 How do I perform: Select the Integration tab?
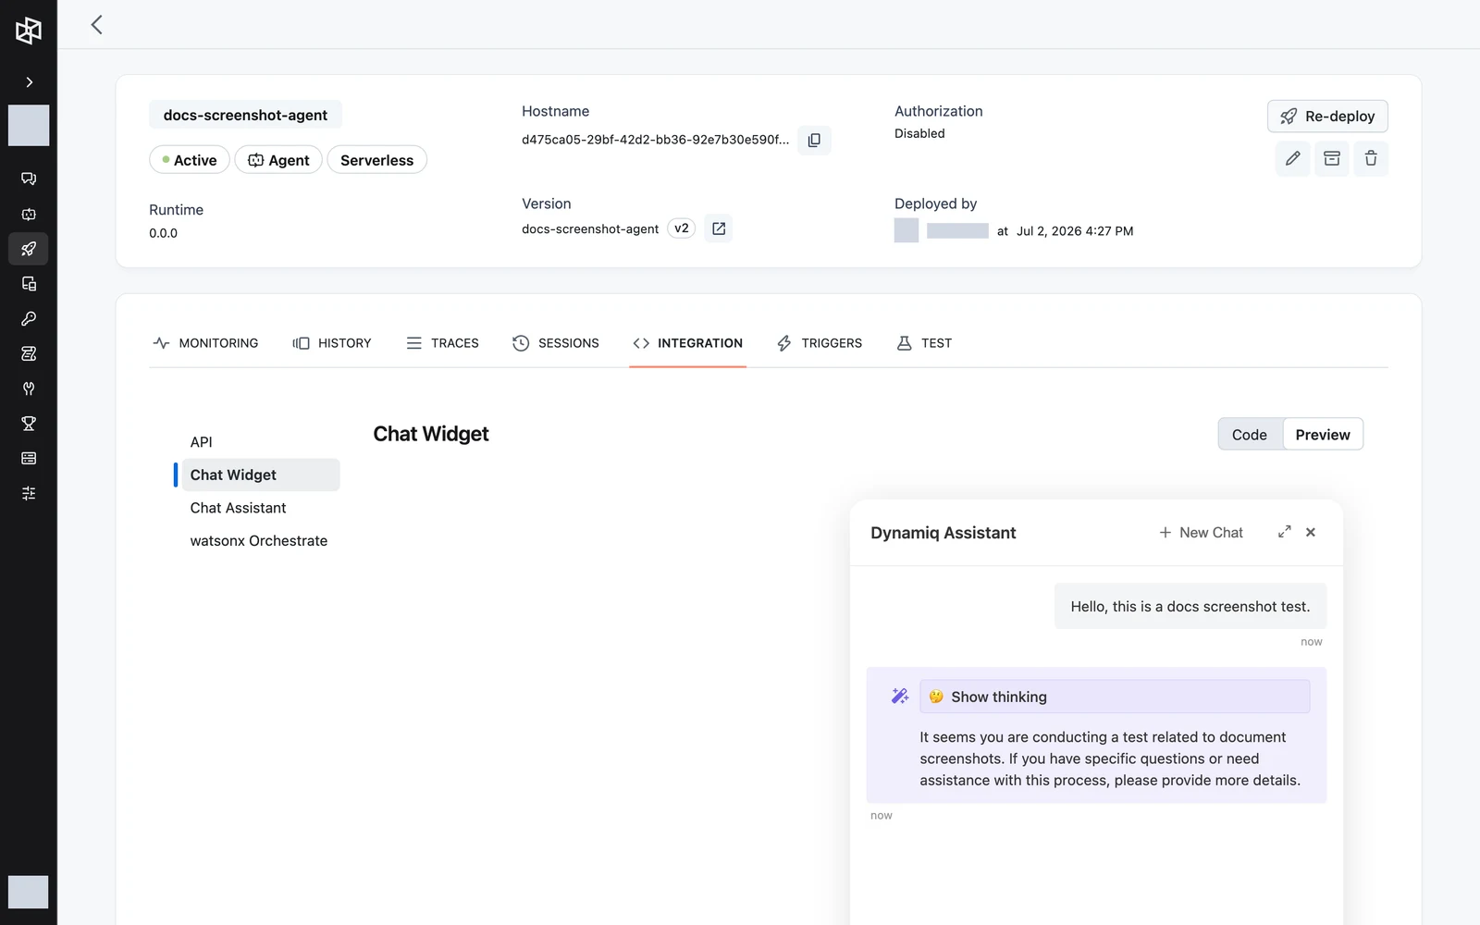pyautogui.click(x=687, y=343)
